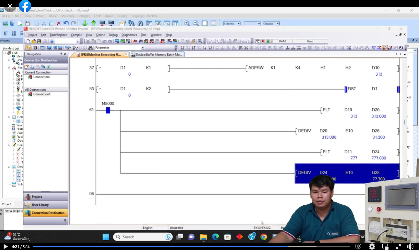Open the Parameter dropdown list
This screenshot has width=419, height=250.
coord(143,48)
